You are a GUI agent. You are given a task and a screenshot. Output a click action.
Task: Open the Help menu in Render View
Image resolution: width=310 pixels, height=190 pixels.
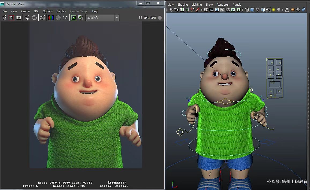[x=95, y=11]
